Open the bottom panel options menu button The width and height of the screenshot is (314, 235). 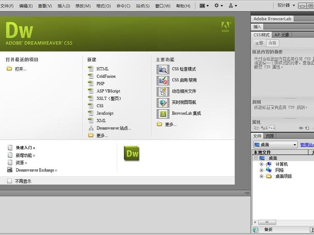[247, 193]
